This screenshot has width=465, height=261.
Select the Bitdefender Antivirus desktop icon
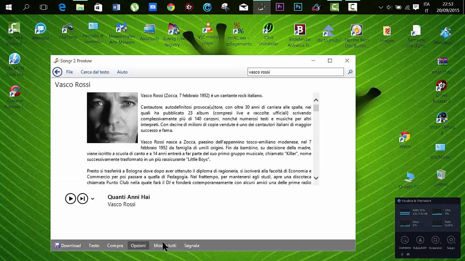[x=300, y=36]
